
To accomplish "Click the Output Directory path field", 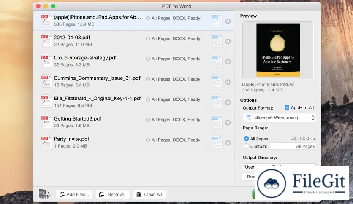I will click(279, 166).
